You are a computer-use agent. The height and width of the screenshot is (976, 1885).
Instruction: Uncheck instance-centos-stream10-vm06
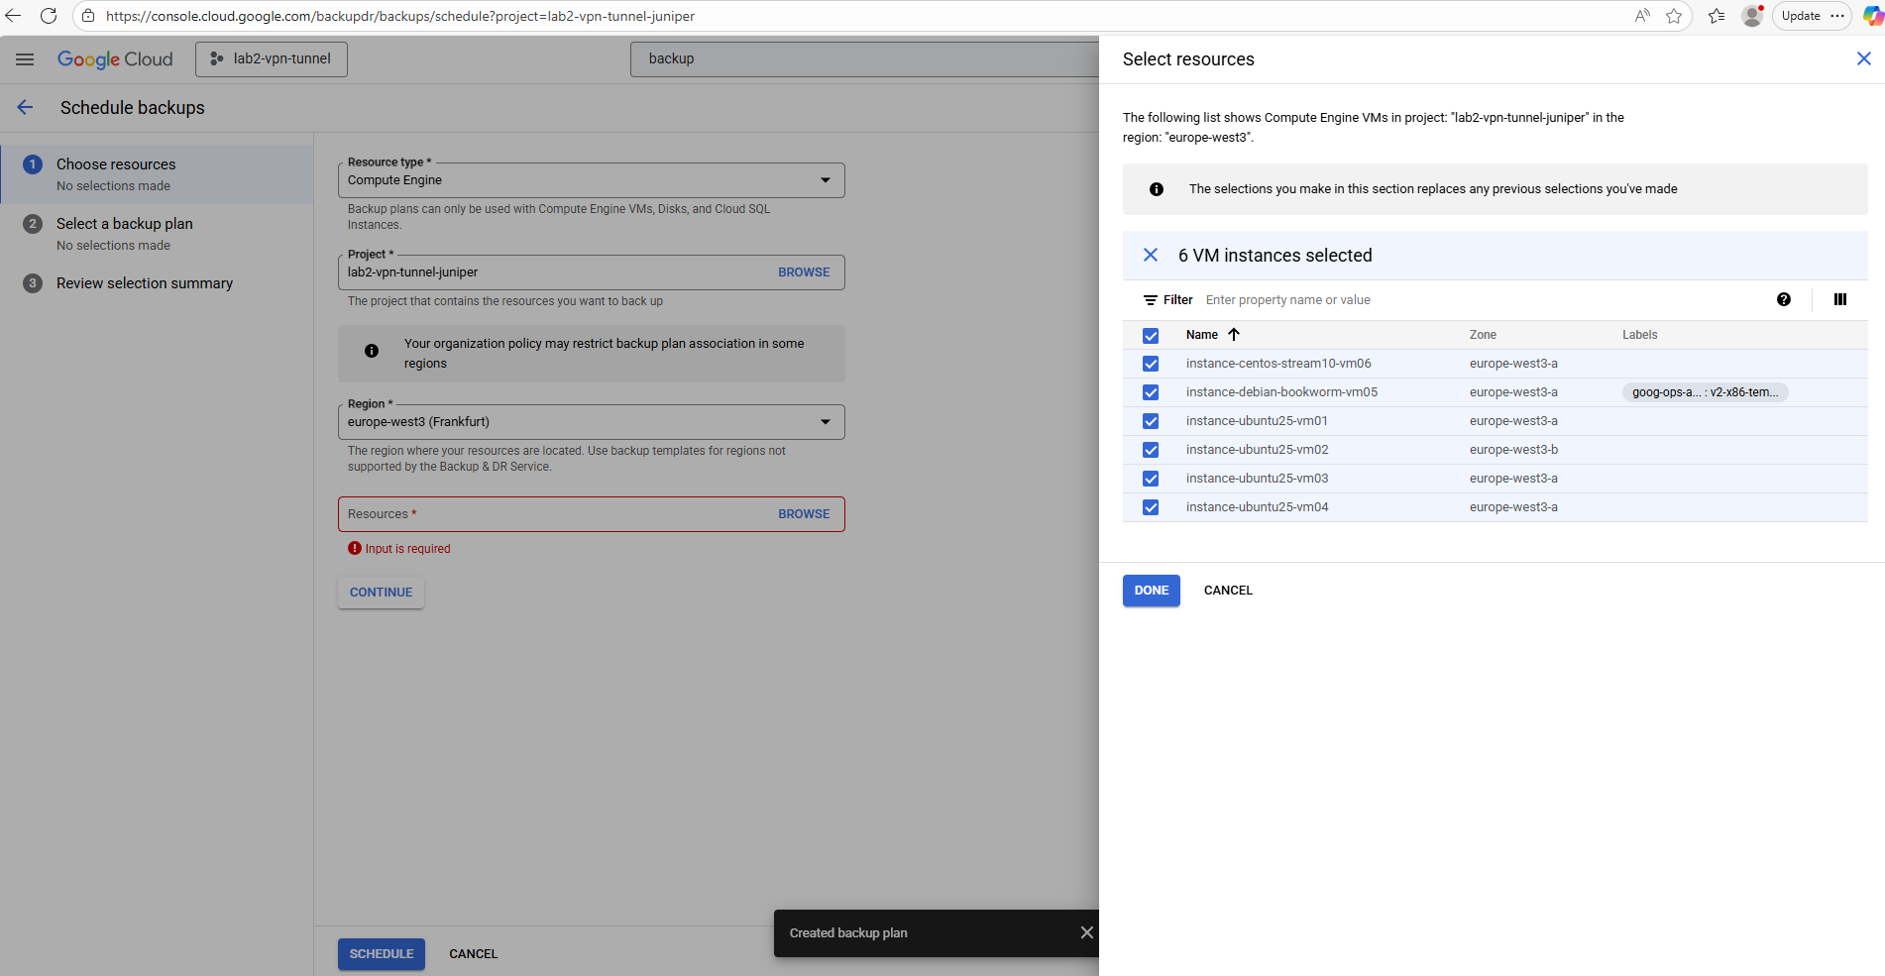coord(1151,364)
